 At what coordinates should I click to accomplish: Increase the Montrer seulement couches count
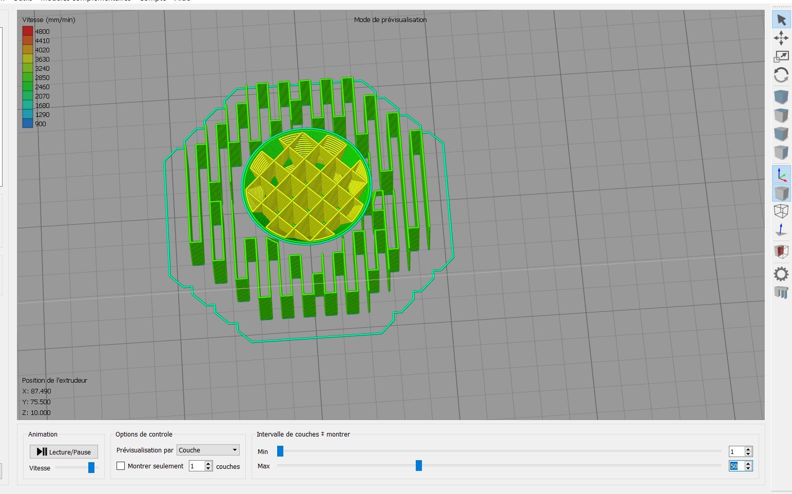coord(208,463)
